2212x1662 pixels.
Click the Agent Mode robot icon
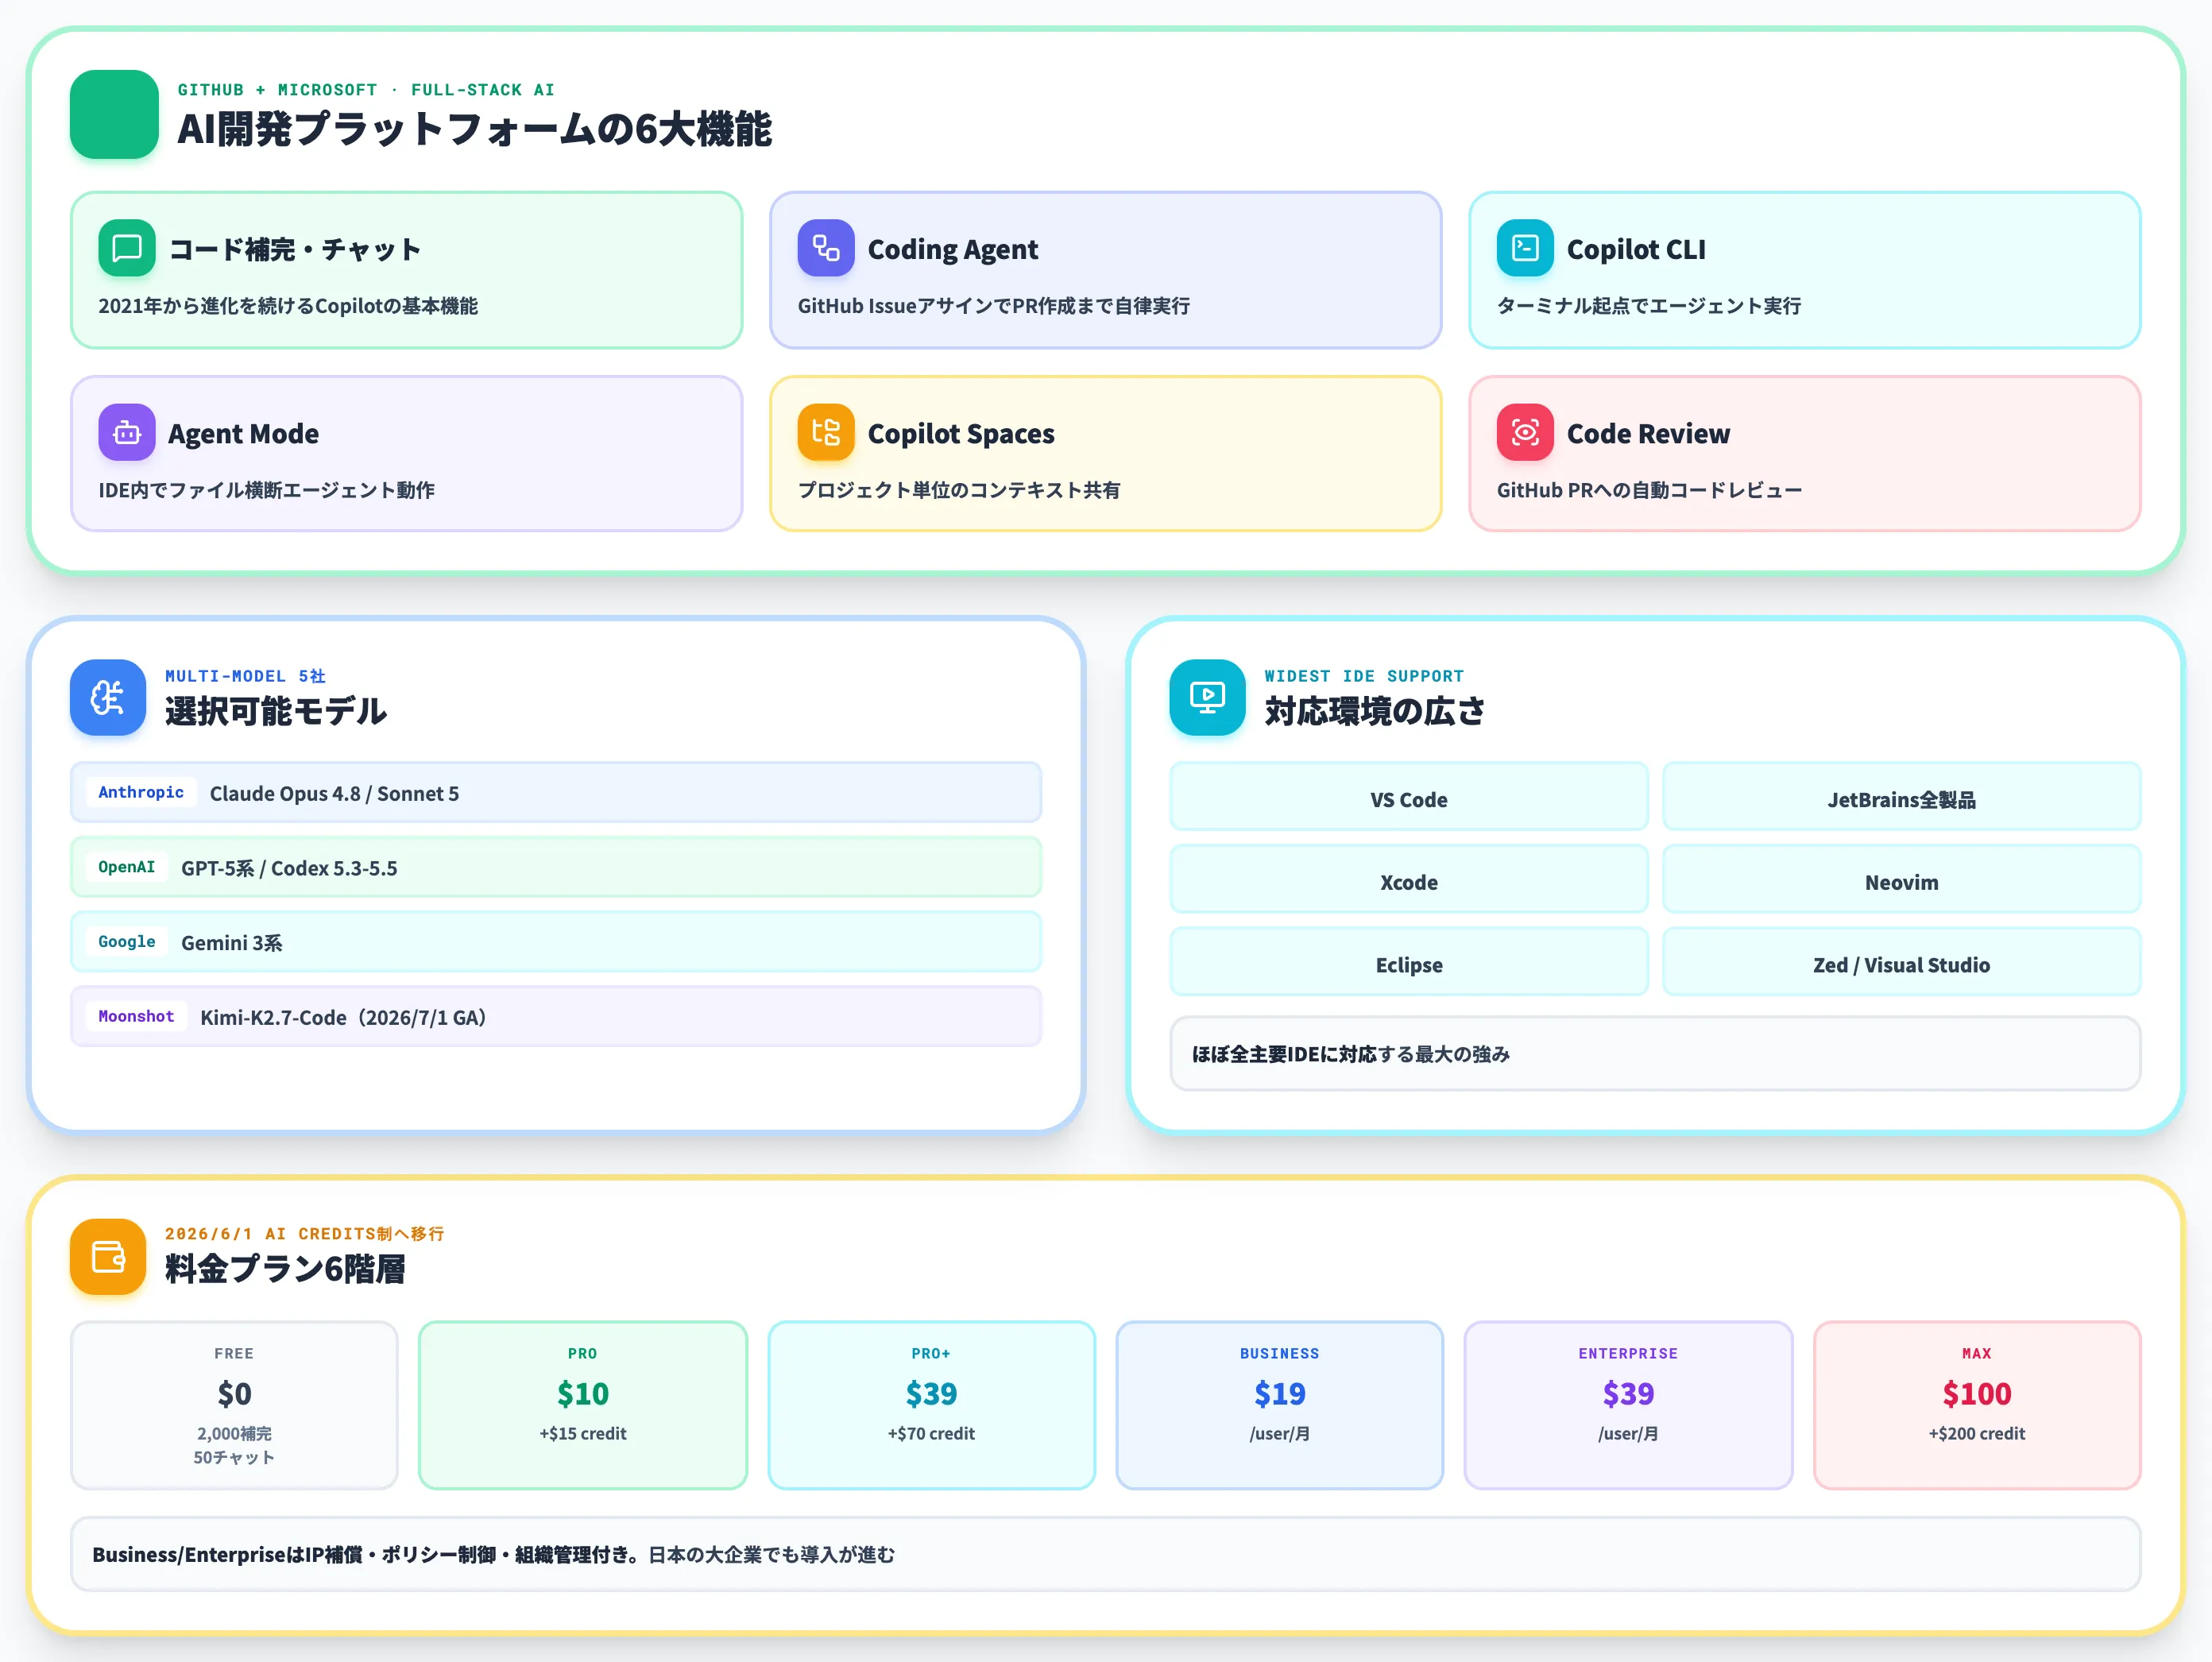coord(126,432)
